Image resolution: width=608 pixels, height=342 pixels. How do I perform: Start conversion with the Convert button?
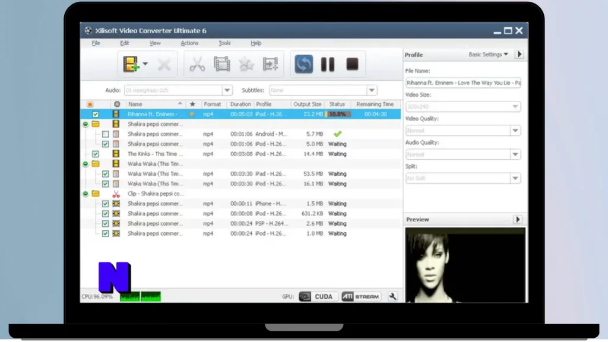pyautogui.click(x=303, y=64)
